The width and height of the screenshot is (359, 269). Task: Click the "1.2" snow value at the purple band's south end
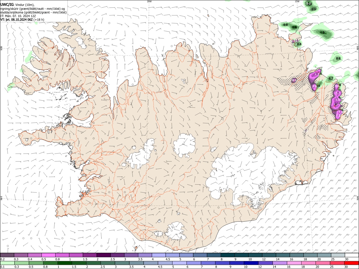tap(338, 115)
